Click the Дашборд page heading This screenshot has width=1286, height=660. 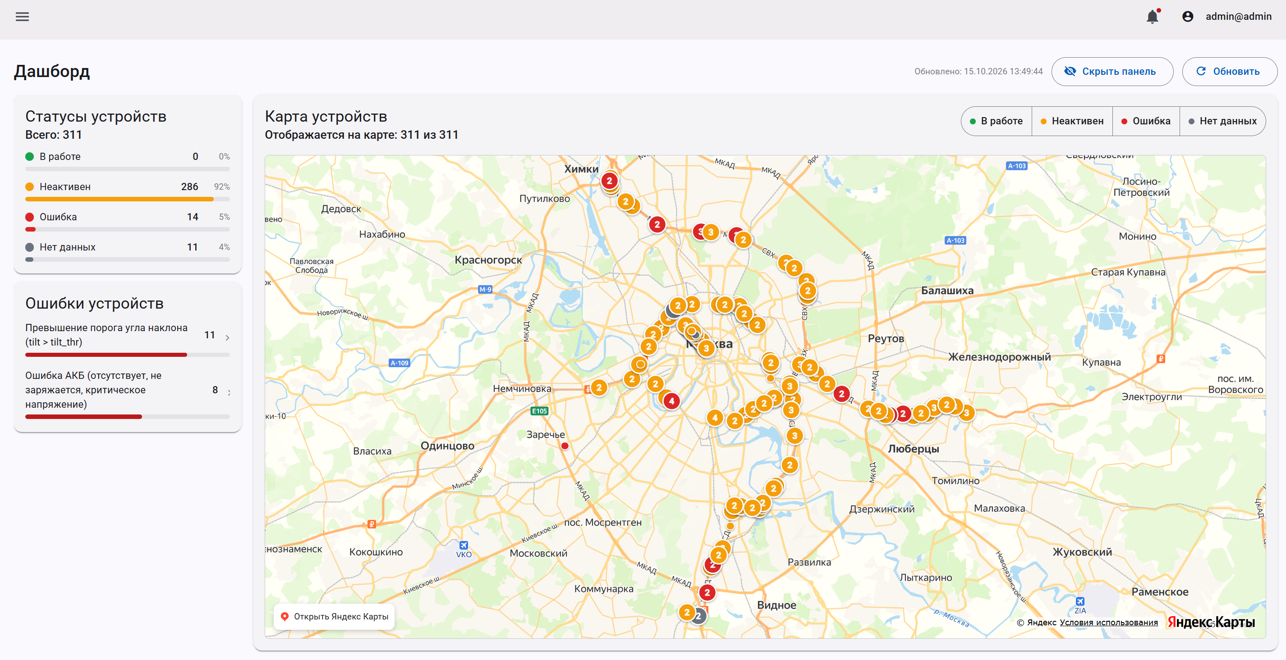pyautogui.click(x=52, y=71)
